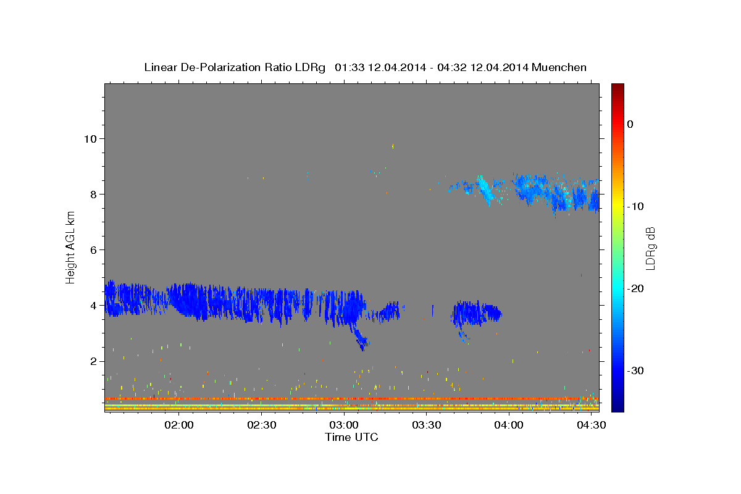Screen dimensions: 741x494
Task: Click the '04:00' time tick label
Action: tap(509, 425)
